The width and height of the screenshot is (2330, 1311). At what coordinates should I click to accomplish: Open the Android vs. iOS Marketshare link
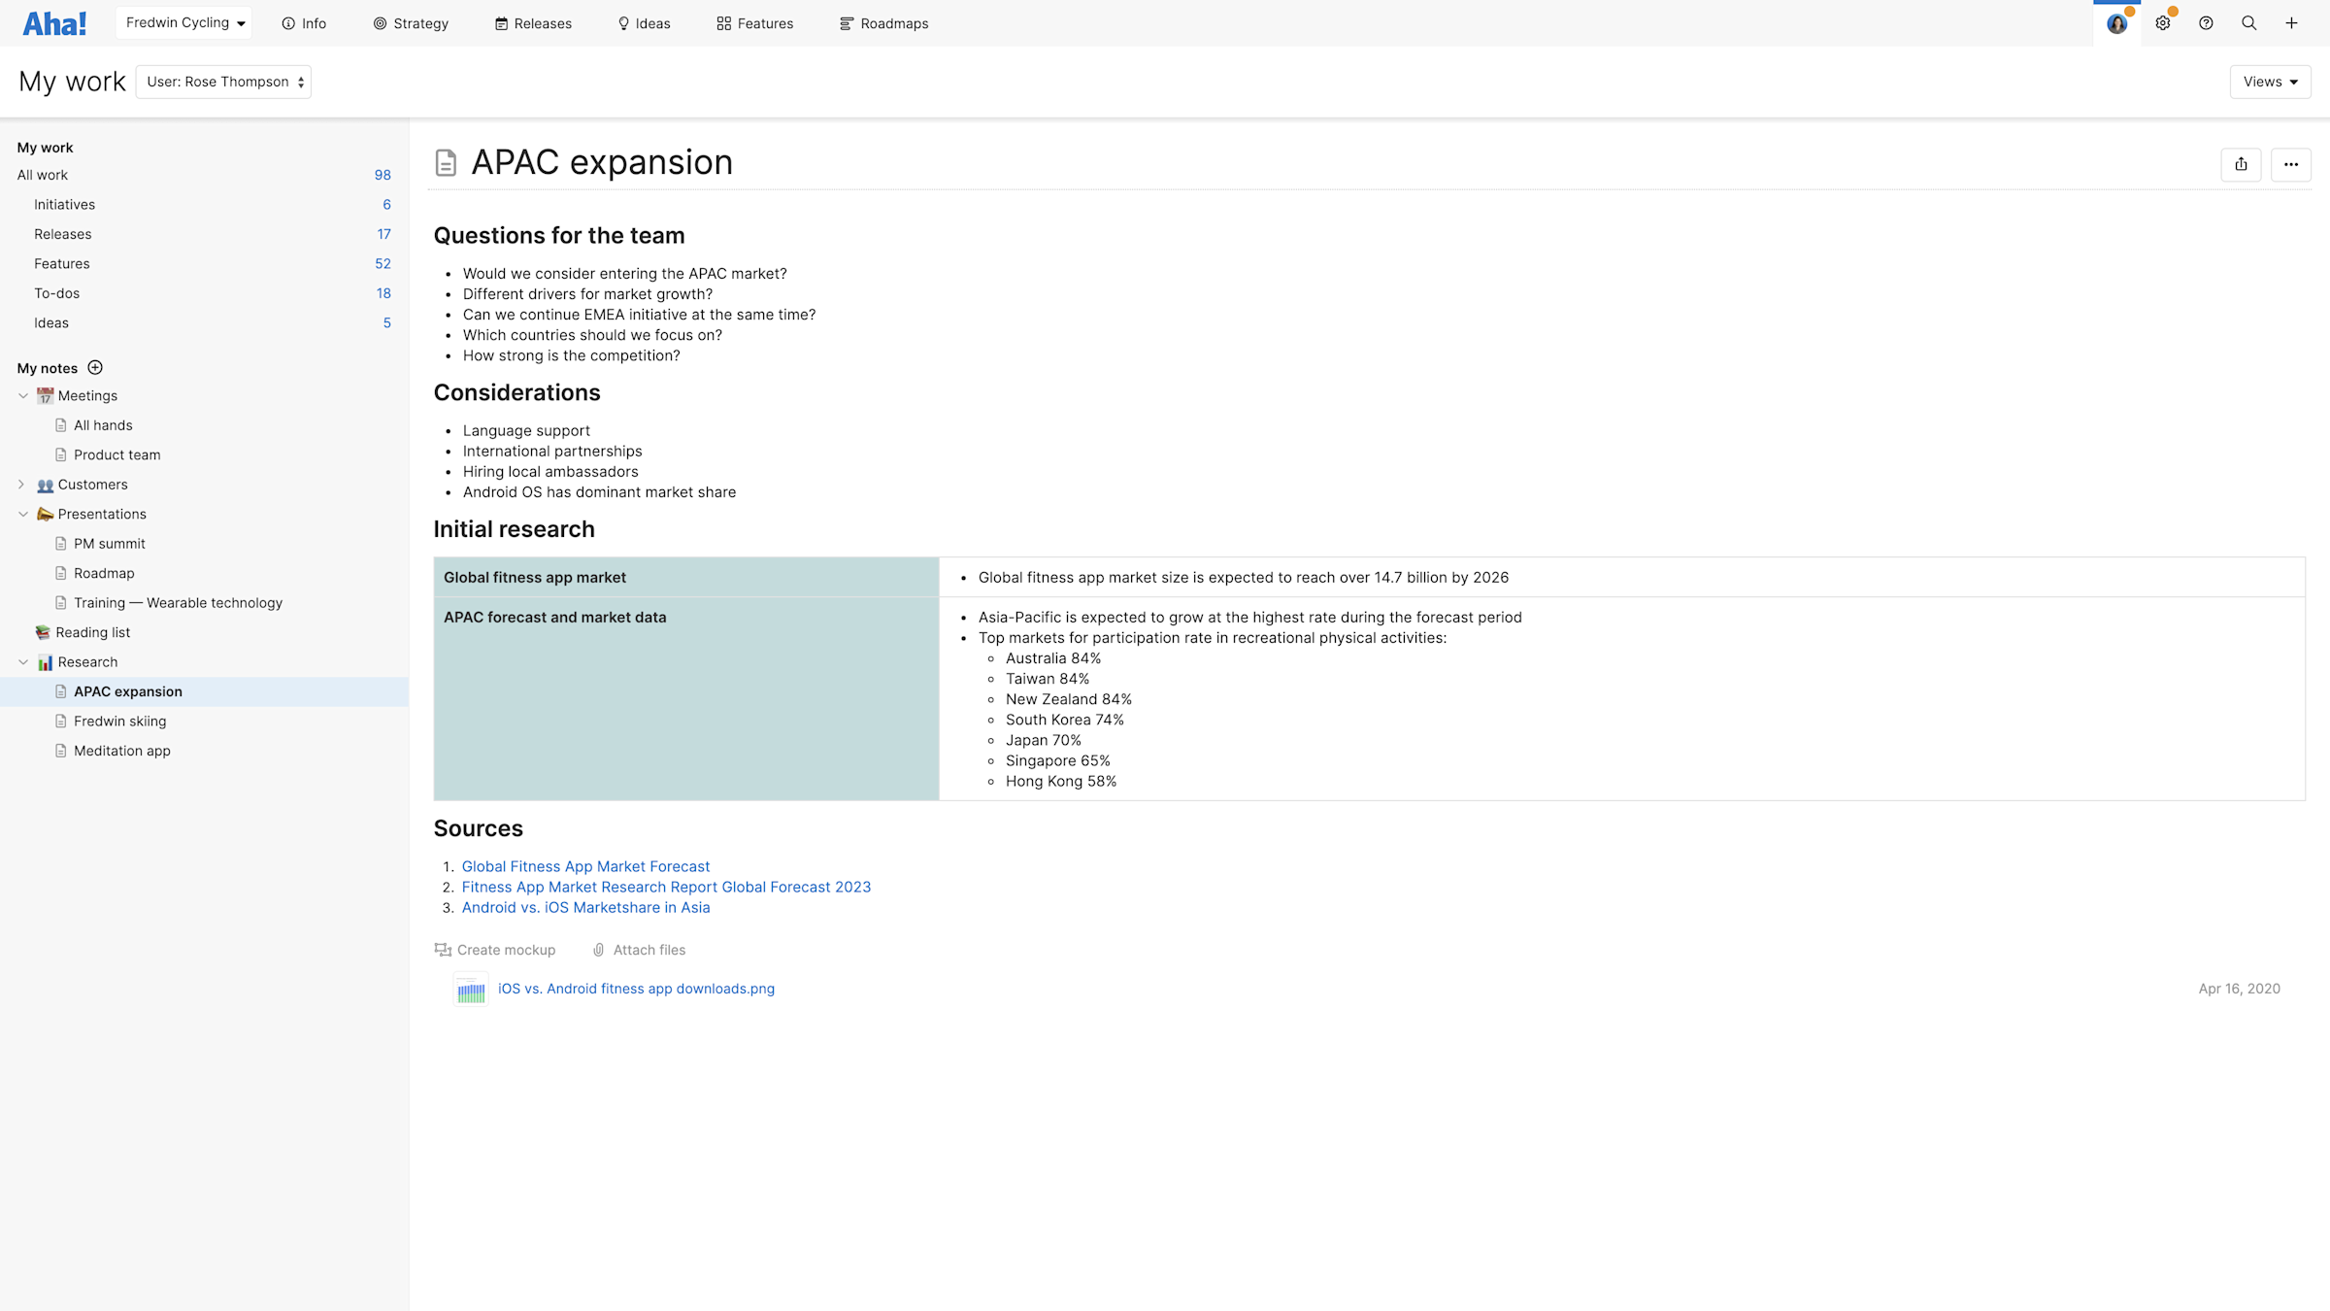click(x=585, y=907)
